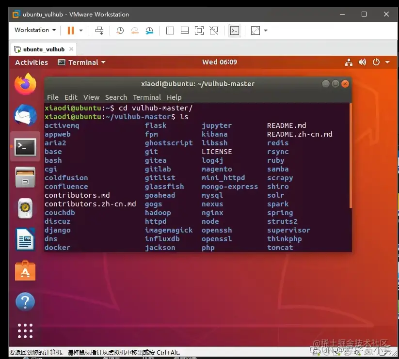The height and width of the screenshot is (359, 399).
Task: Open Ubuntu Activities overview
Action: 32,62
